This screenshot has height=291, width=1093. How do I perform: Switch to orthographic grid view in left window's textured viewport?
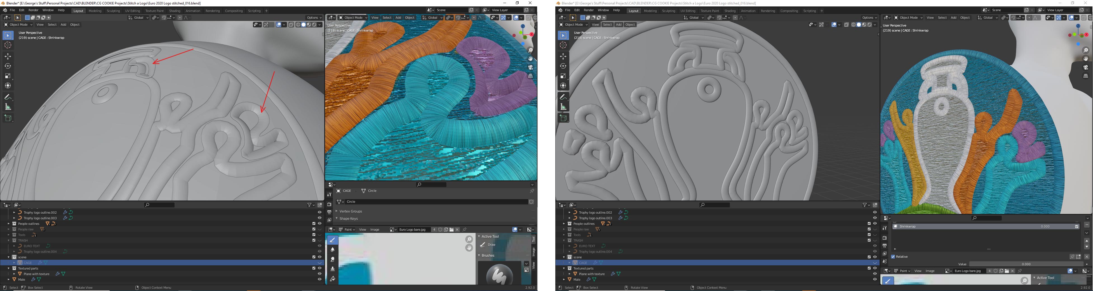530,76
